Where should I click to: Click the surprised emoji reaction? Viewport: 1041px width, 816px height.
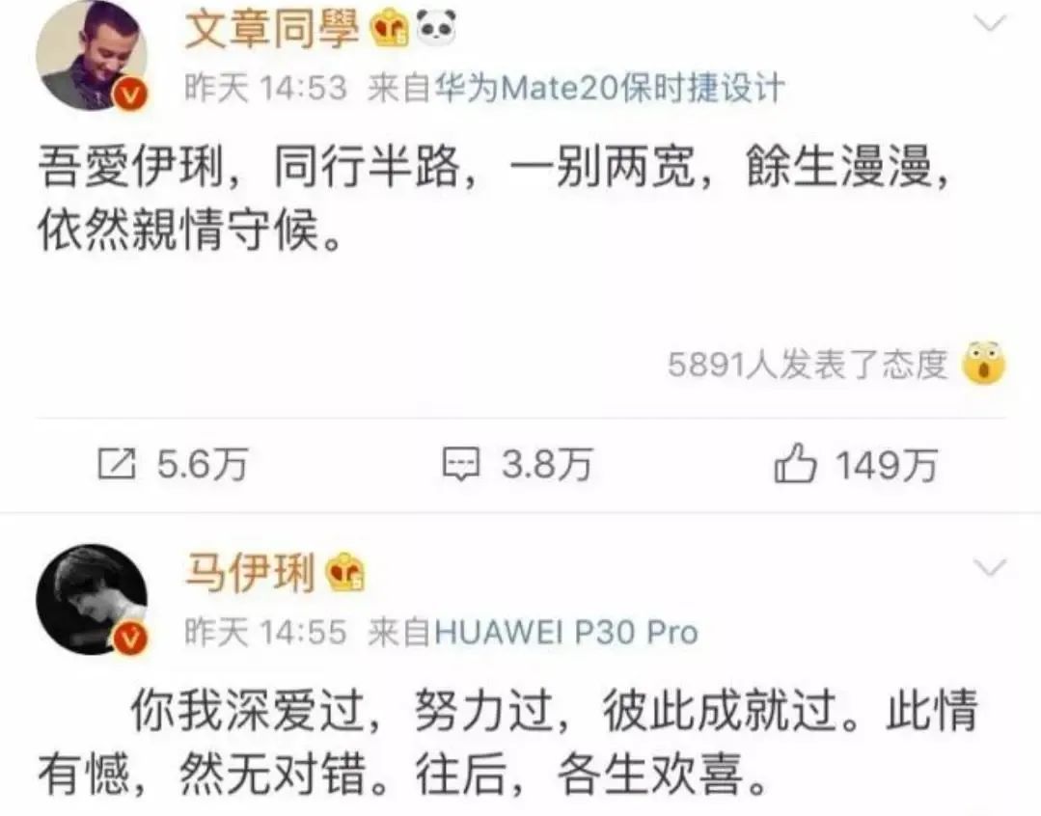[x=985, y=363]
